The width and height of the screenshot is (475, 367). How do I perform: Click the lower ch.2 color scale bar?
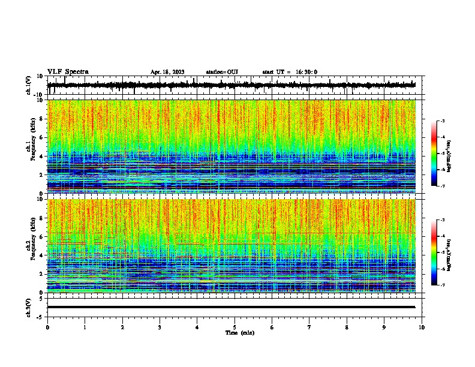(434, 252)
